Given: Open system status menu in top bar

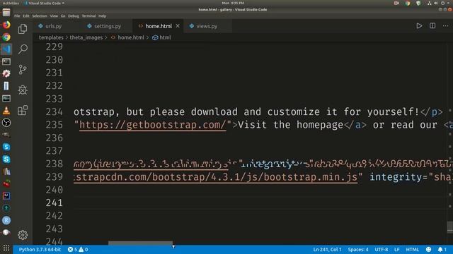Looking at the screenshot, I should pyautogui.click(x=439, y=3).
